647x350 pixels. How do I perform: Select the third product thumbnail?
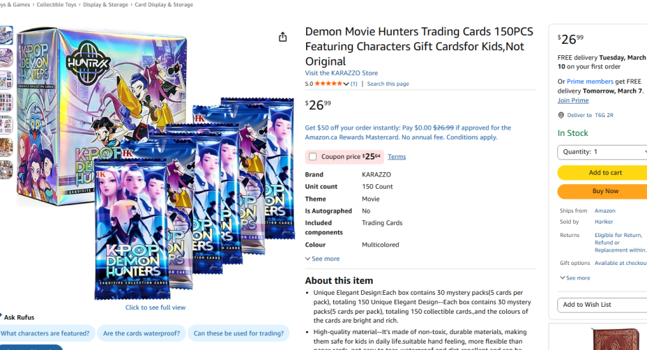coord(6,80)
